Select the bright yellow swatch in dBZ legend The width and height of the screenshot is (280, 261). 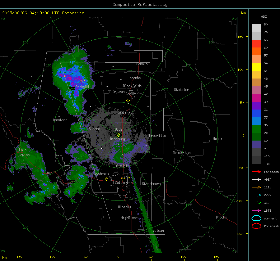click(256, 67)
